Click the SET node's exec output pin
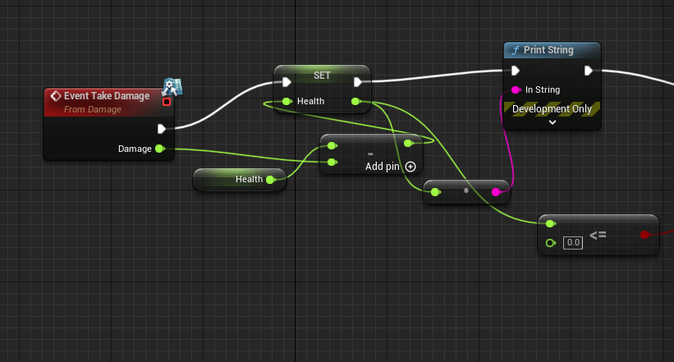 tap(358, 82)
